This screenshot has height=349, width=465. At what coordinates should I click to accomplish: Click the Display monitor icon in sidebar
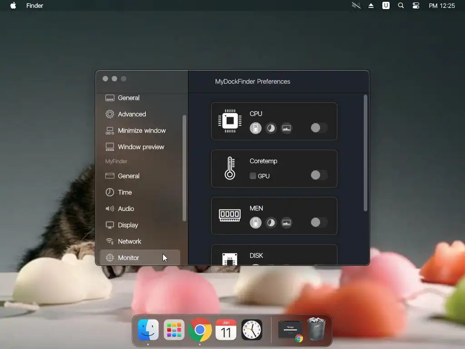tap(110, 225)
